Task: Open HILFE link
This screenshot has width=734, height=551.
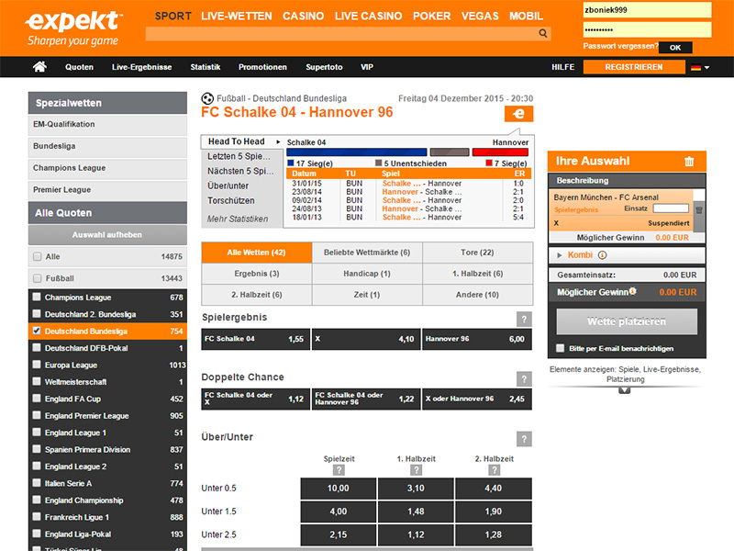Action: pyautogui.click(x=562, y=67)
